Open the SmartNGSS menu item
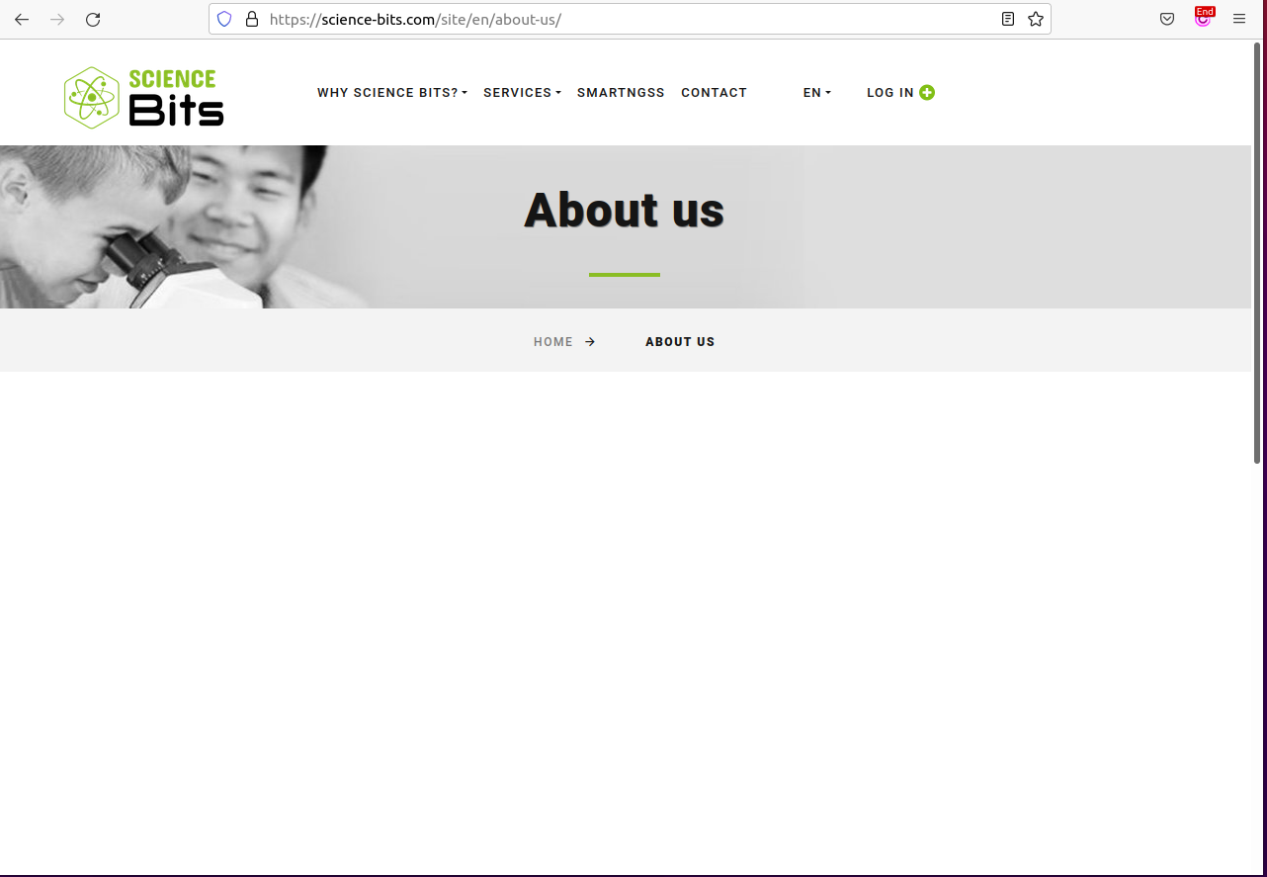Viewport: 1267px width, 877px height. [621, 93]
